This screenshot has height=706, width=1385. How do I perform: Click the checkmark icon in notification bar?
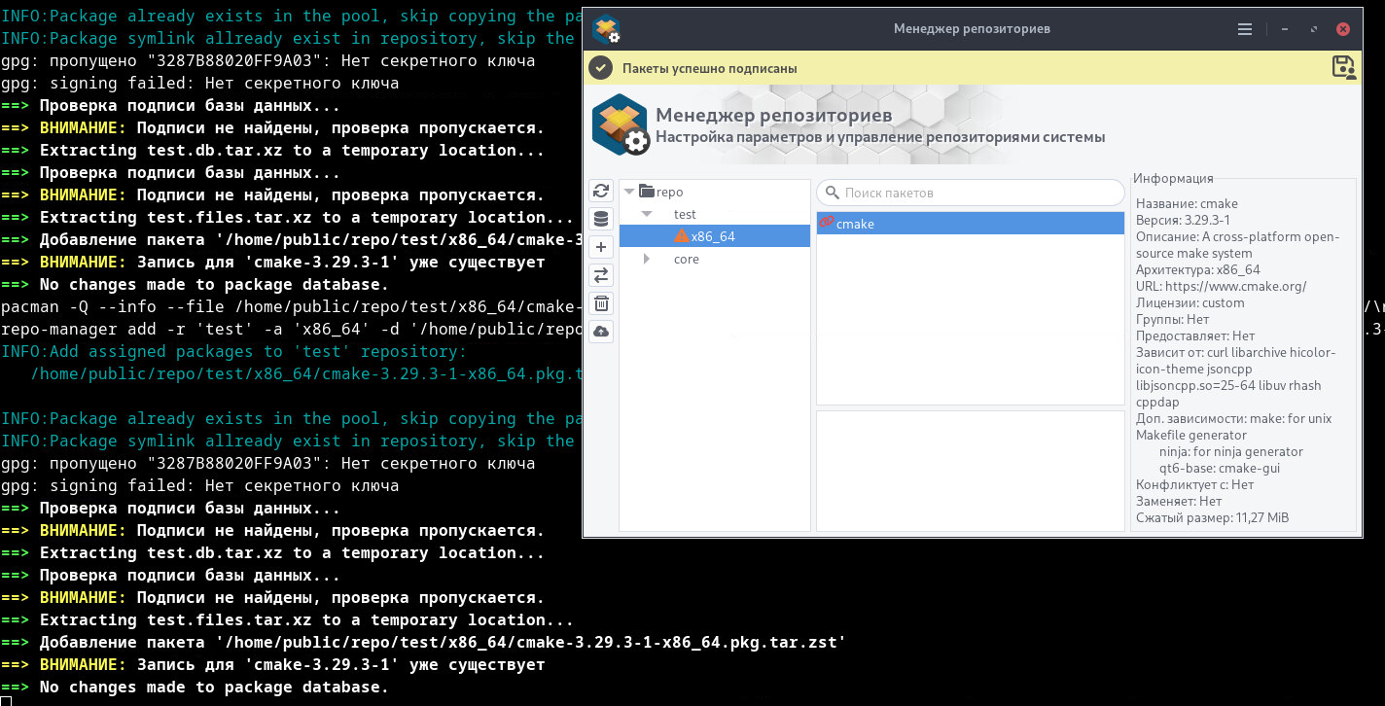601,68
